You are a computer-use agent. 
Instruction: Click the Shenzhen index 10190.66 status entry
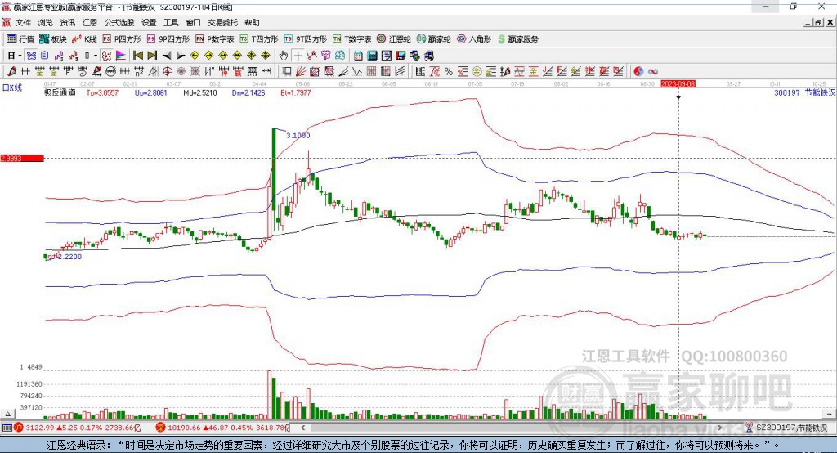(223, 428)
